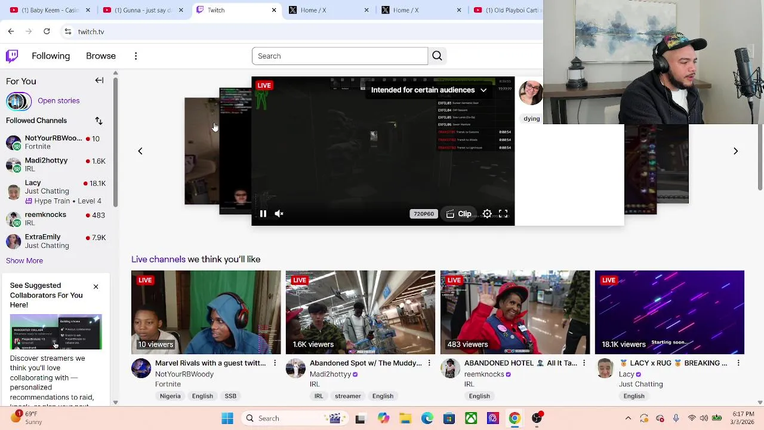Open reemknocks channel in sidebar
The image size is (764, 430).
(57, 219)
